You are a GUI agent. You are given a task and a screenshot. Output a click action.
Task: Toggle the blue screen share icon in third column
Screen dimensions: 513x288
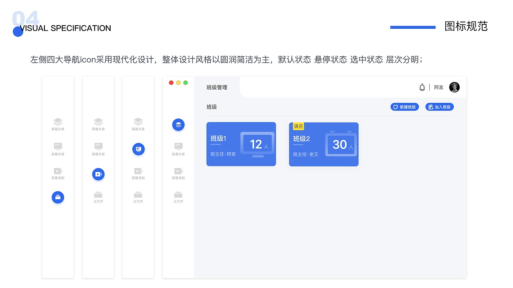click(x=138, y=149)
